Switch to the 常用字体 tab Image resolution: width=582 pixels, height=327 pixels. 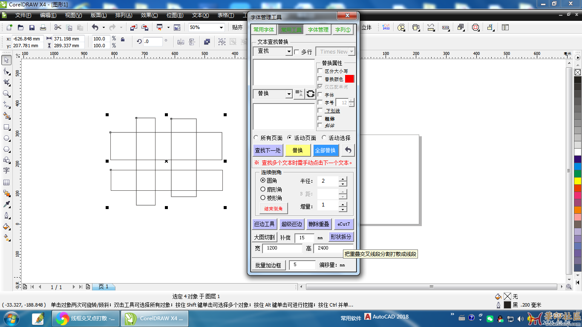coord(264,30)
